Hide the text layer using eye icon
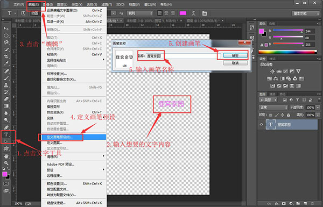 point(262,125)
